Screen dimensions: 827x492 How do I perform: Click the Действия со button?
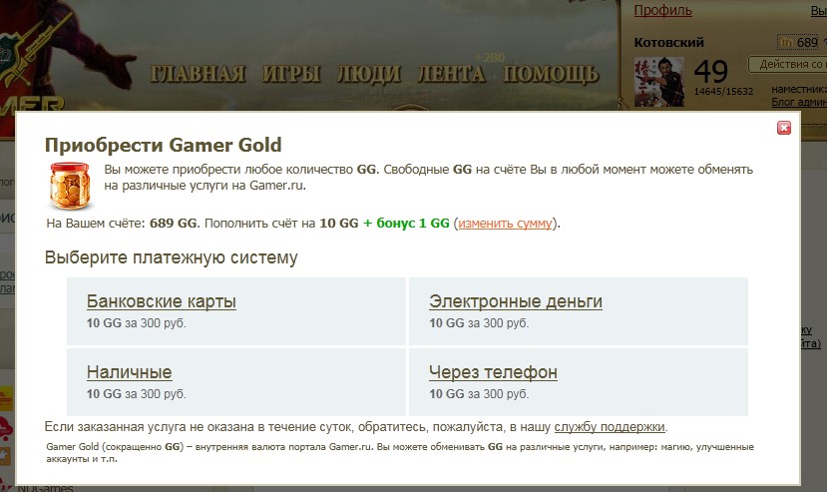coord(788,65)
